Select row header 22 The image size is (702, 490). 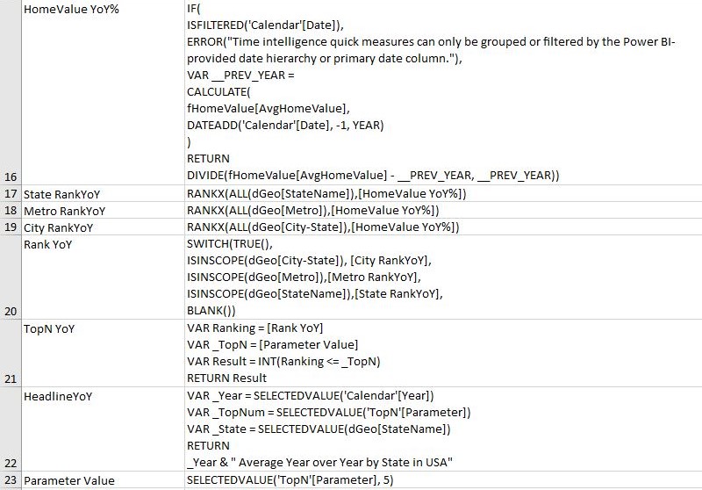pyautogui.click(x=11, y=429)
